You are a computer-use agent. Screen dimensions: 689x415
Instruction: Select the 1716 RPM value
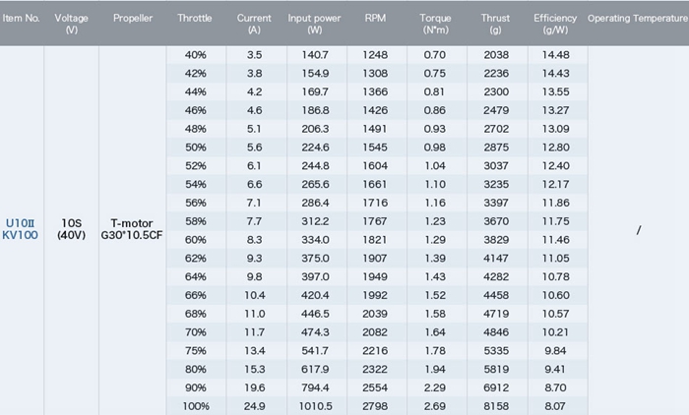375,203
